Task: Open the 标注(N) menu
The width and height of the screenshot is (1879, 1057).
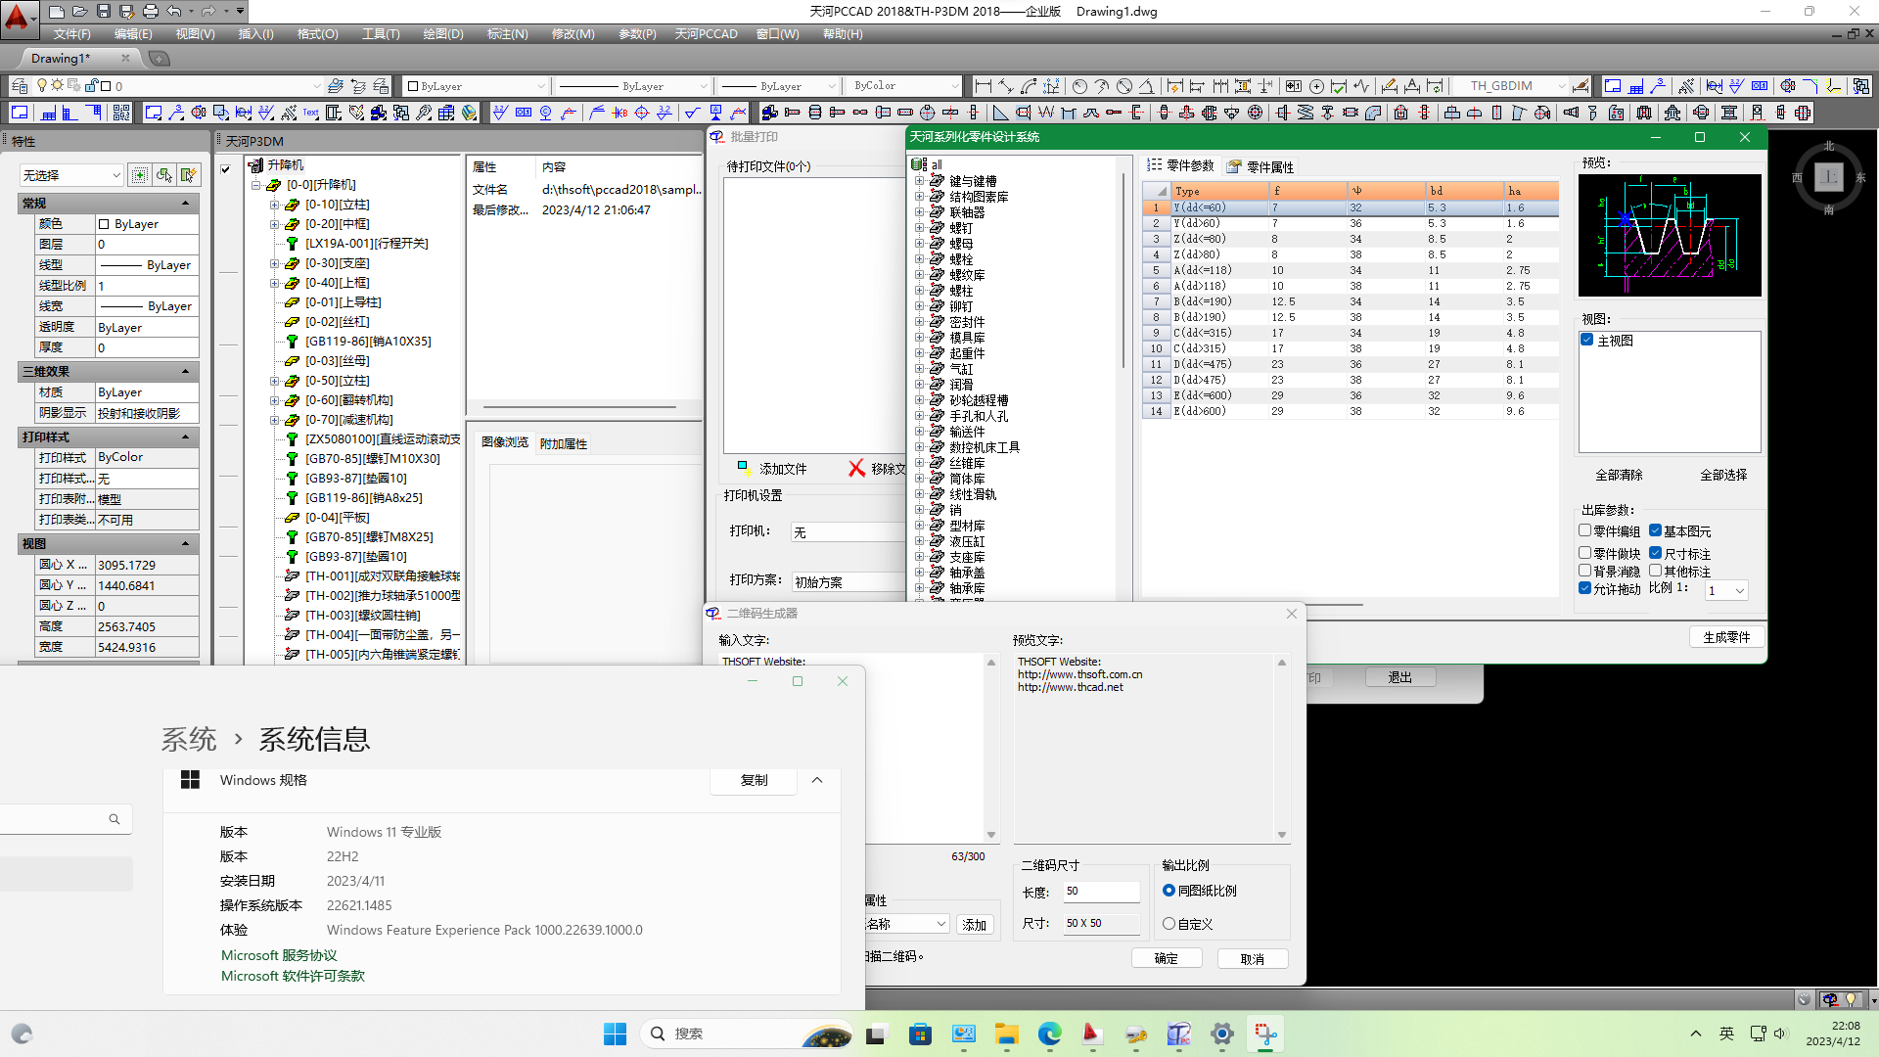Action: (x=507, y=33)
